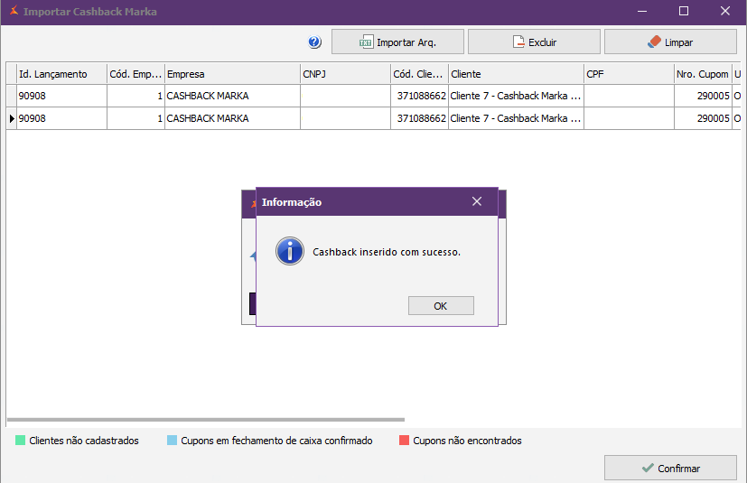747x483 pixels.
Task: Select the second row's 90908 cell
Action: coord(62,118)
